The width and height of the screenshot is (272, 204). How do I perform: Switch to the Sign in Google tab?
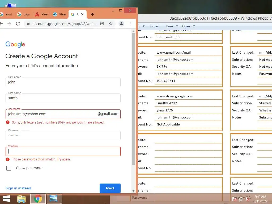click(24, 14)
